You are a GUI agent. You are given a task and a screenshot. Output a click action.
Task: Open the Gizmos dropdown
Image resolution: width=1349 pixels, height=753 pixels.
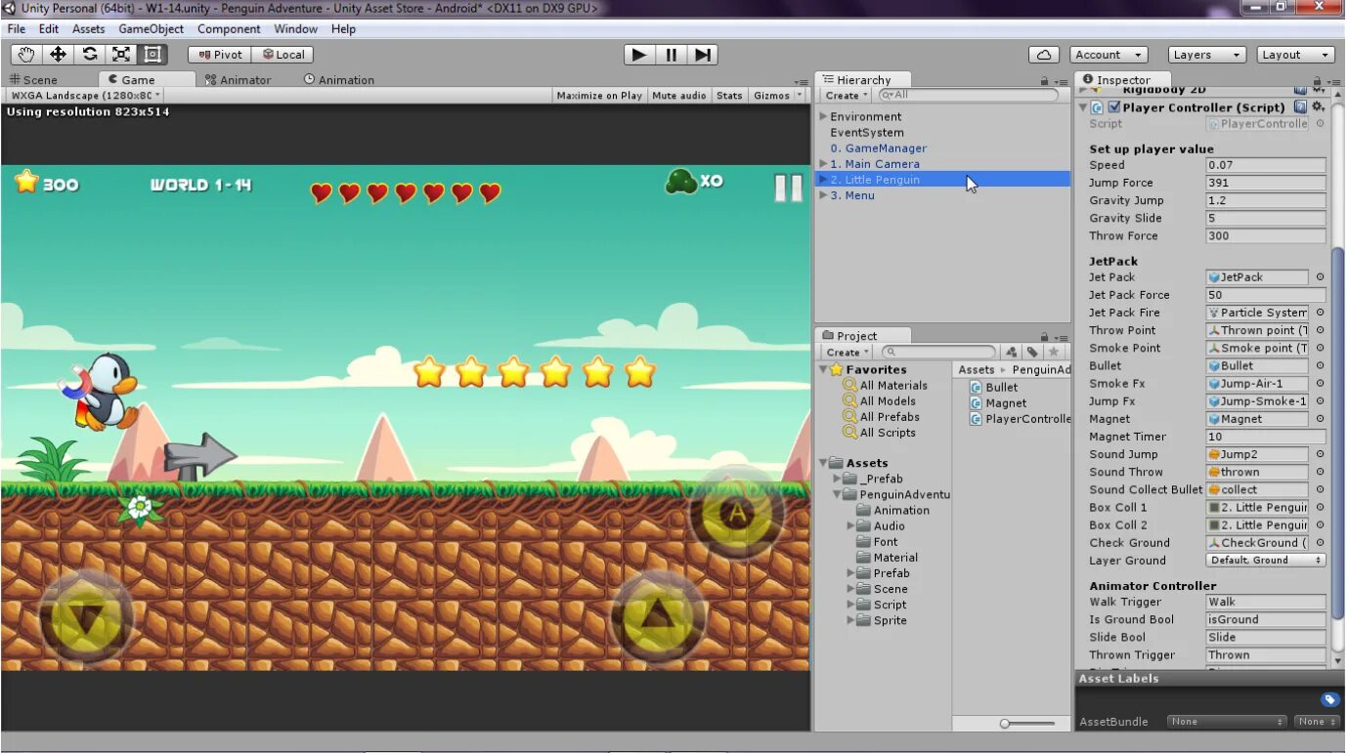[x=778, y=96]
